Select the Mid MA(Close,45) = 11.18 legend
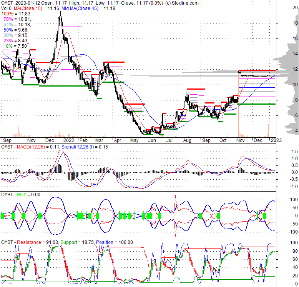 88,8
